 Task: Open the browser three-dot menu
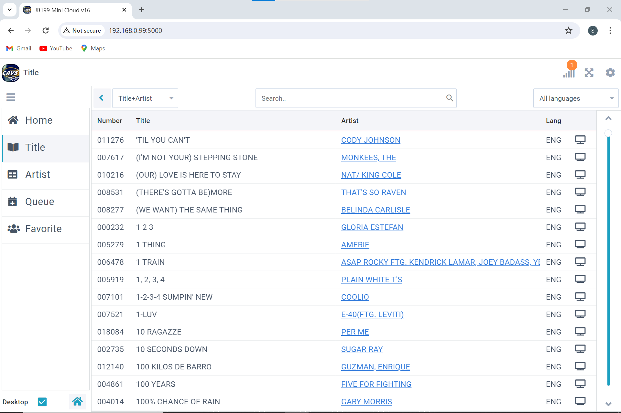[610, 31]
